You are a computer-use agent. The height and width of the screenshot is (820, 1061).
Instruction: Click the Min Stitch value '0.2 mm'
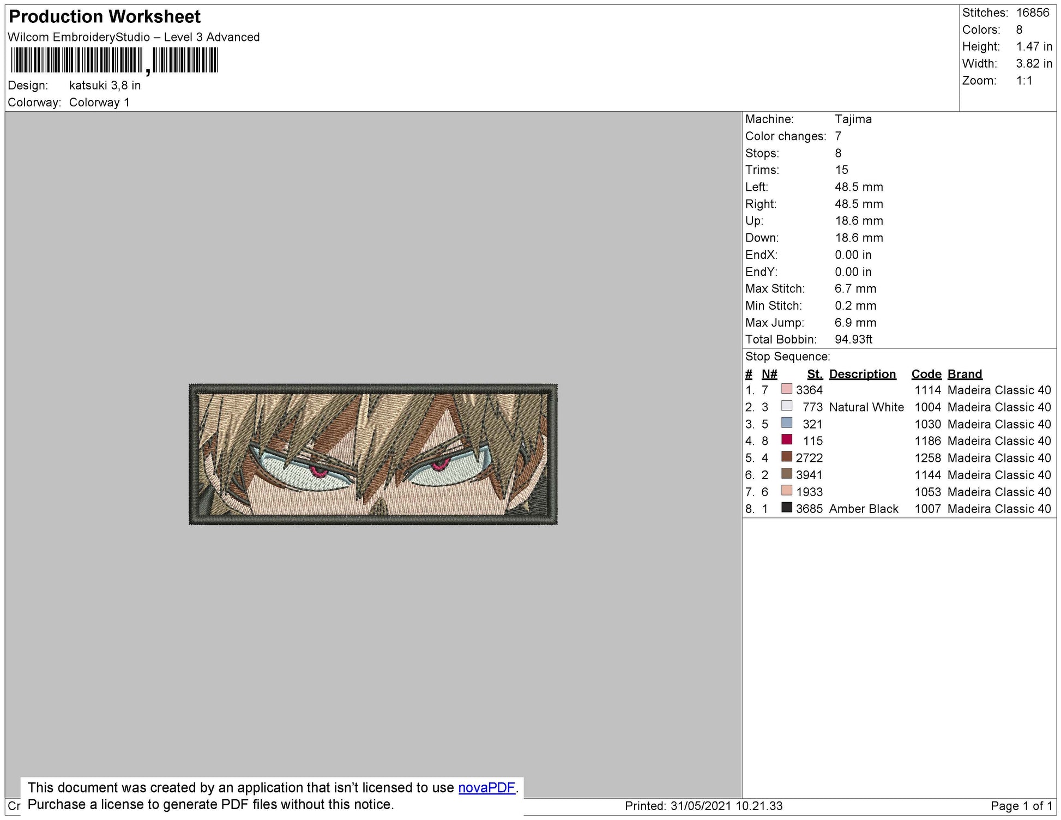point(855,306)
